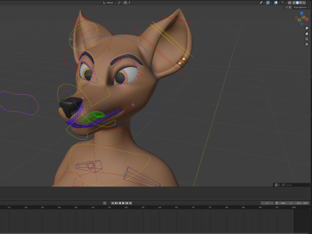Click the filled icon beside Pose Options

(290, 7)
